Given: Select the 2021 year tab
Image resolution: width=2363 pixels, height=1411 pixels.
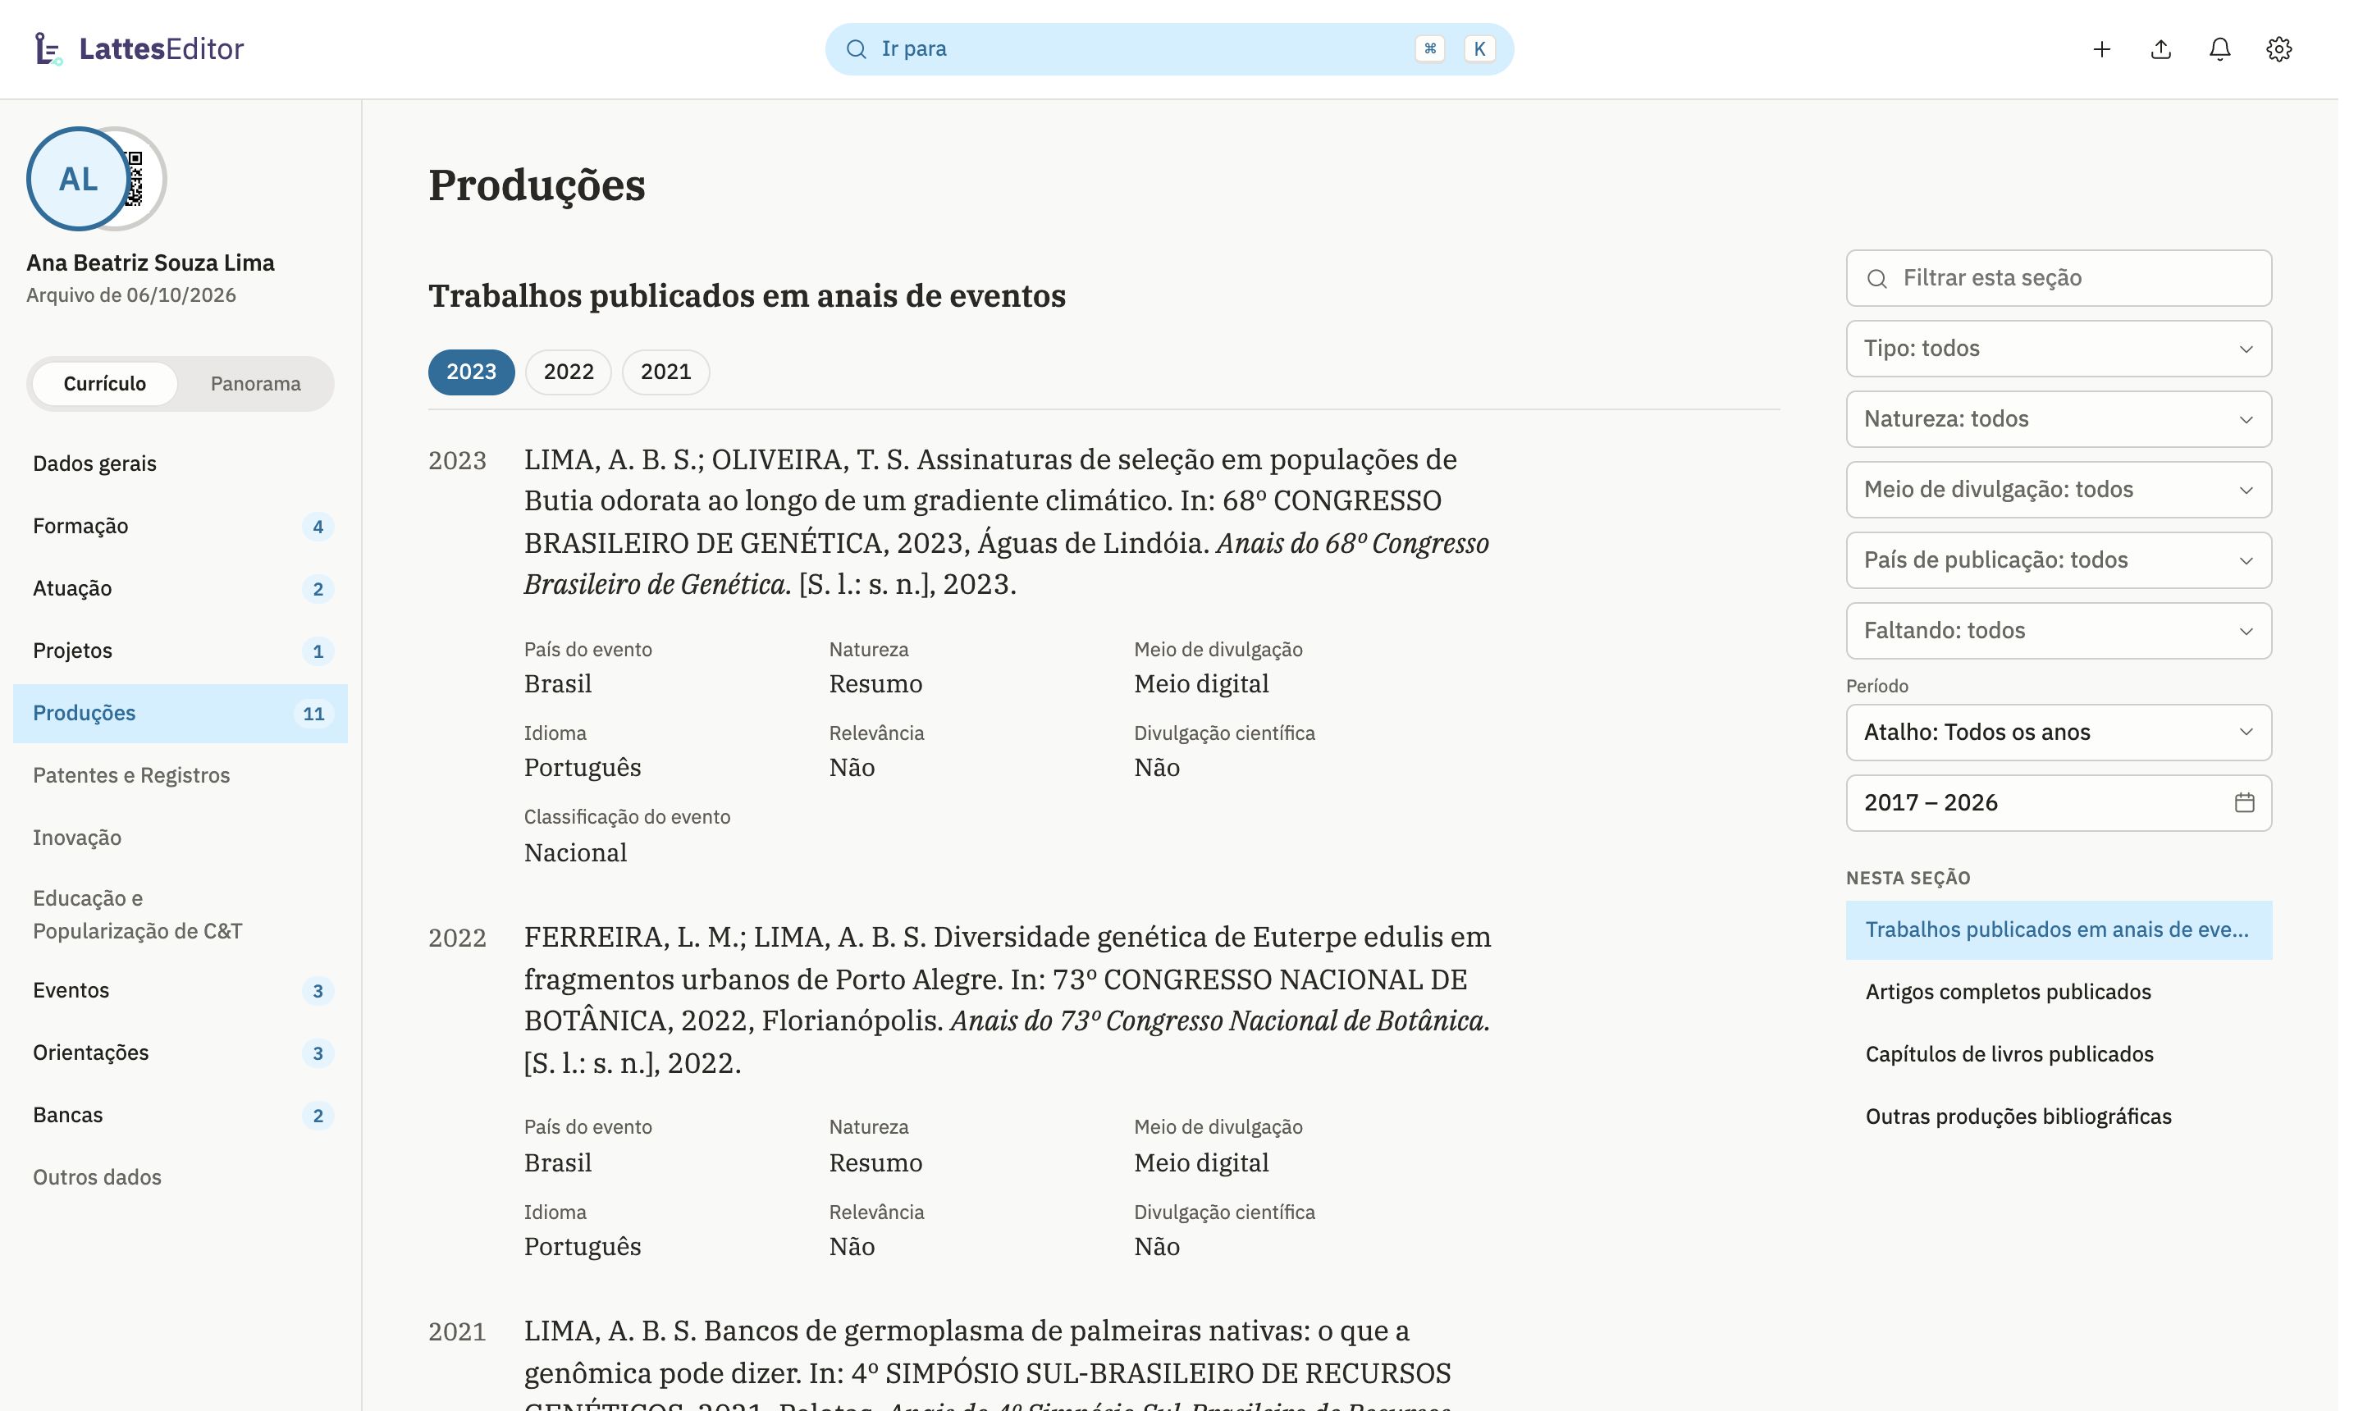Looking at the screenshot, I should (665, 372).
